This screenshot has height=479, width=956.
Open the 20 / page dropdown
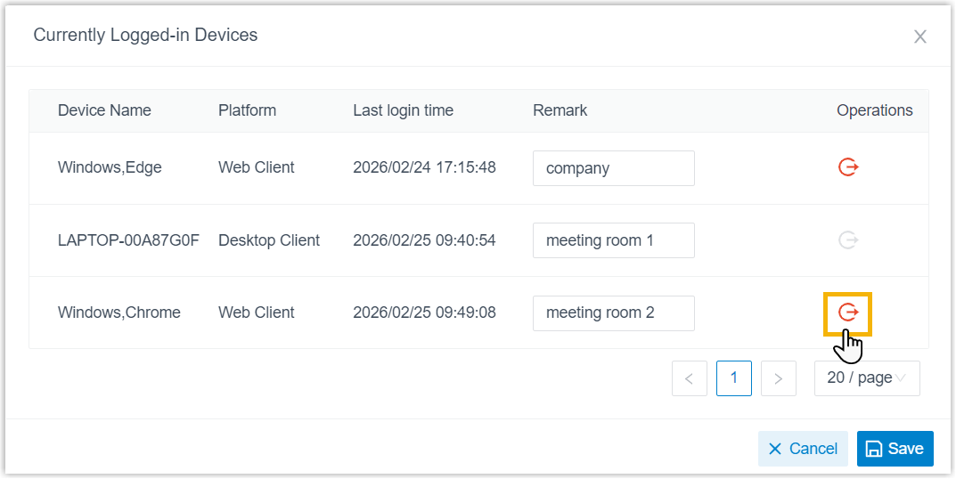point(867,378)
